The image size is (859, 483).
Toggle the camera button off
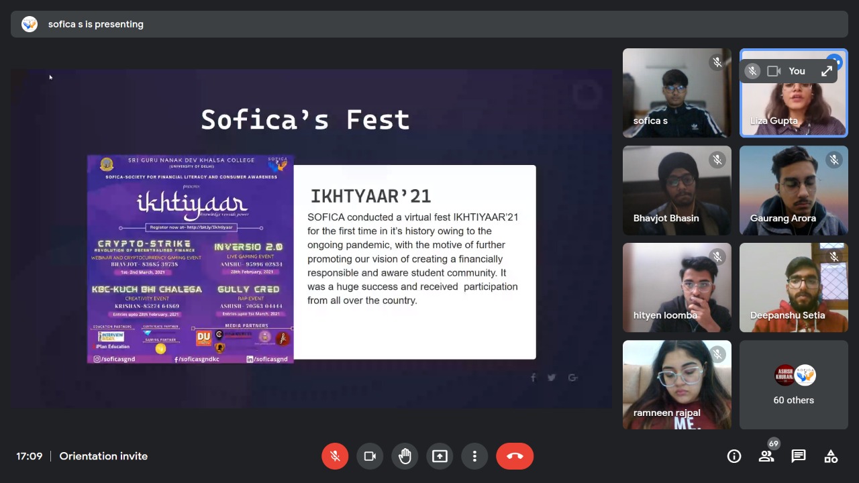click(x=370, y=456)
